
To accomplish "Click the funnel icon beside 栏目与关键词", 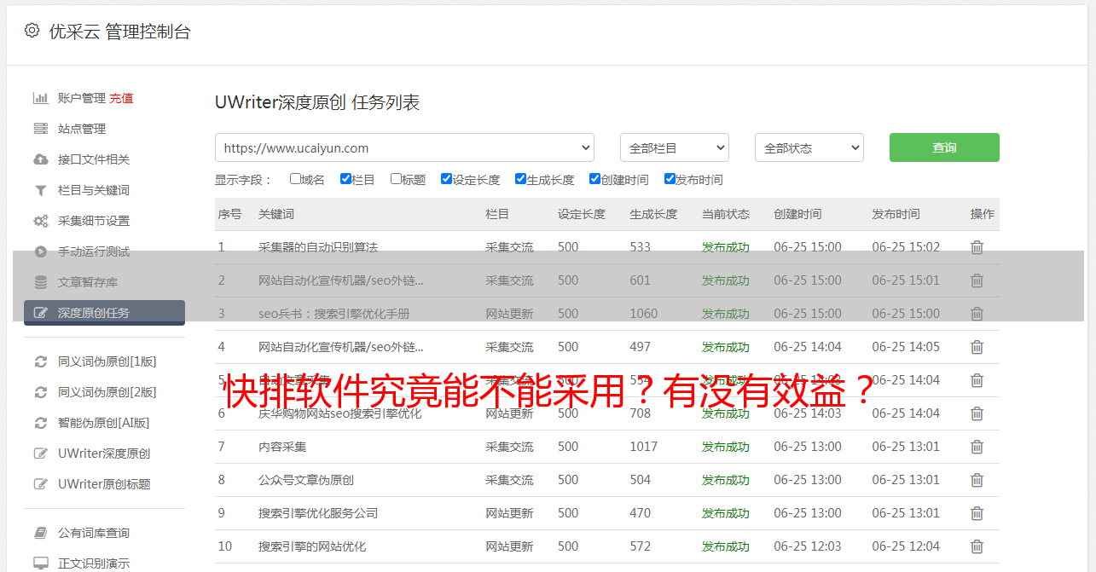I will click(40, 190).
